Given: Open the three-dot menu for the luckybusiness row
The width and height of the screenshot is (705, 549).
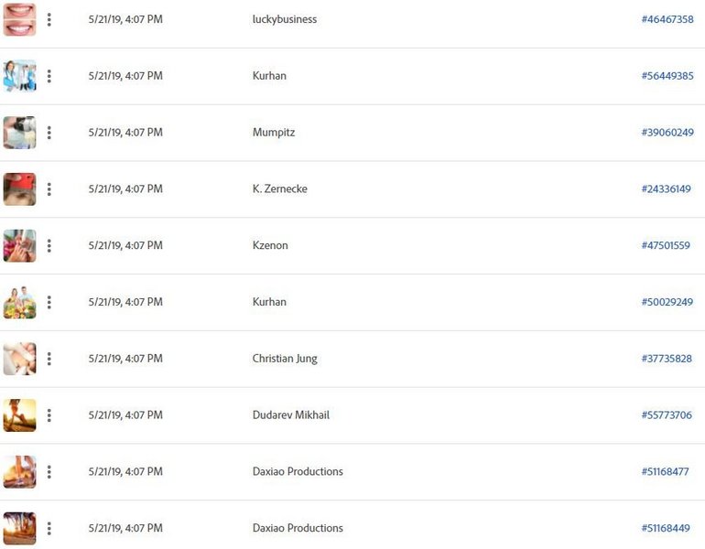Looking at the screenshot, I should 49,19.
